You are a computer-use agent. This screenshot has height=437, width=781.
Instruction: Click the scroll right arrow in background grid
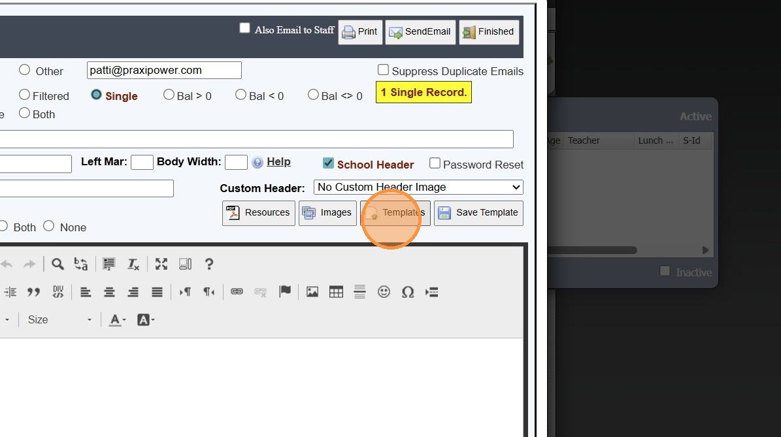pyautogui.click(x=705, y=250)
